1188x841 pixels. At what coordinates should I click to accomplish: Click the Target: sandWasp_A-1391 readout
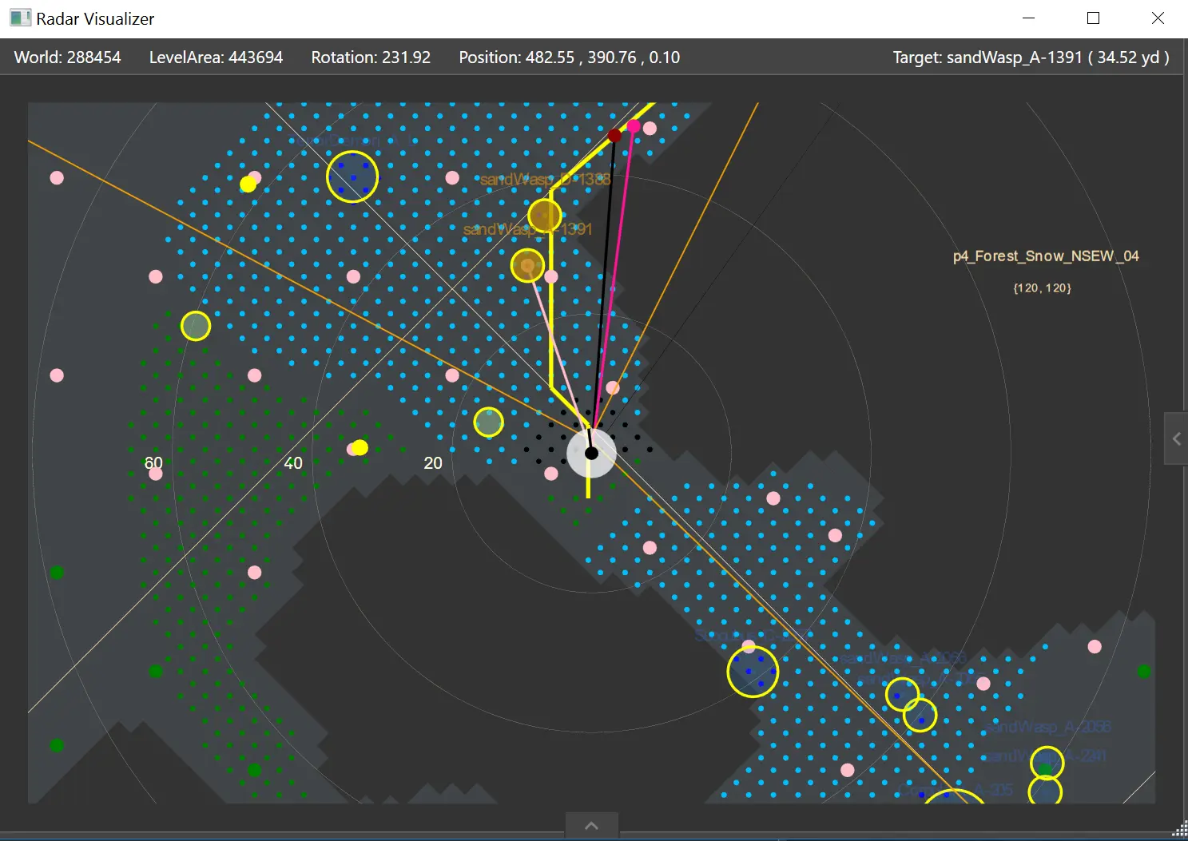1031,58
